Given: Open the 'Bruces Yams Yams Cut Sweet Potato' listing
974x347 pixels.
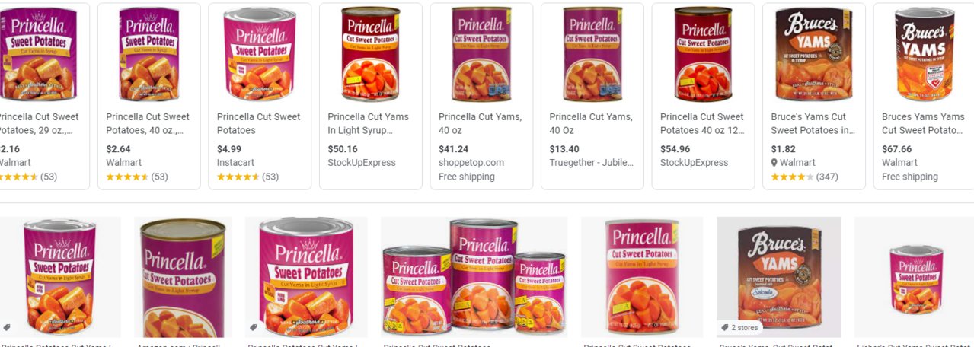Looking at the screenshot, I should tap(923, 123).
